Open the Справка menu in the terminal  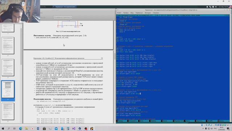[156, 13]
